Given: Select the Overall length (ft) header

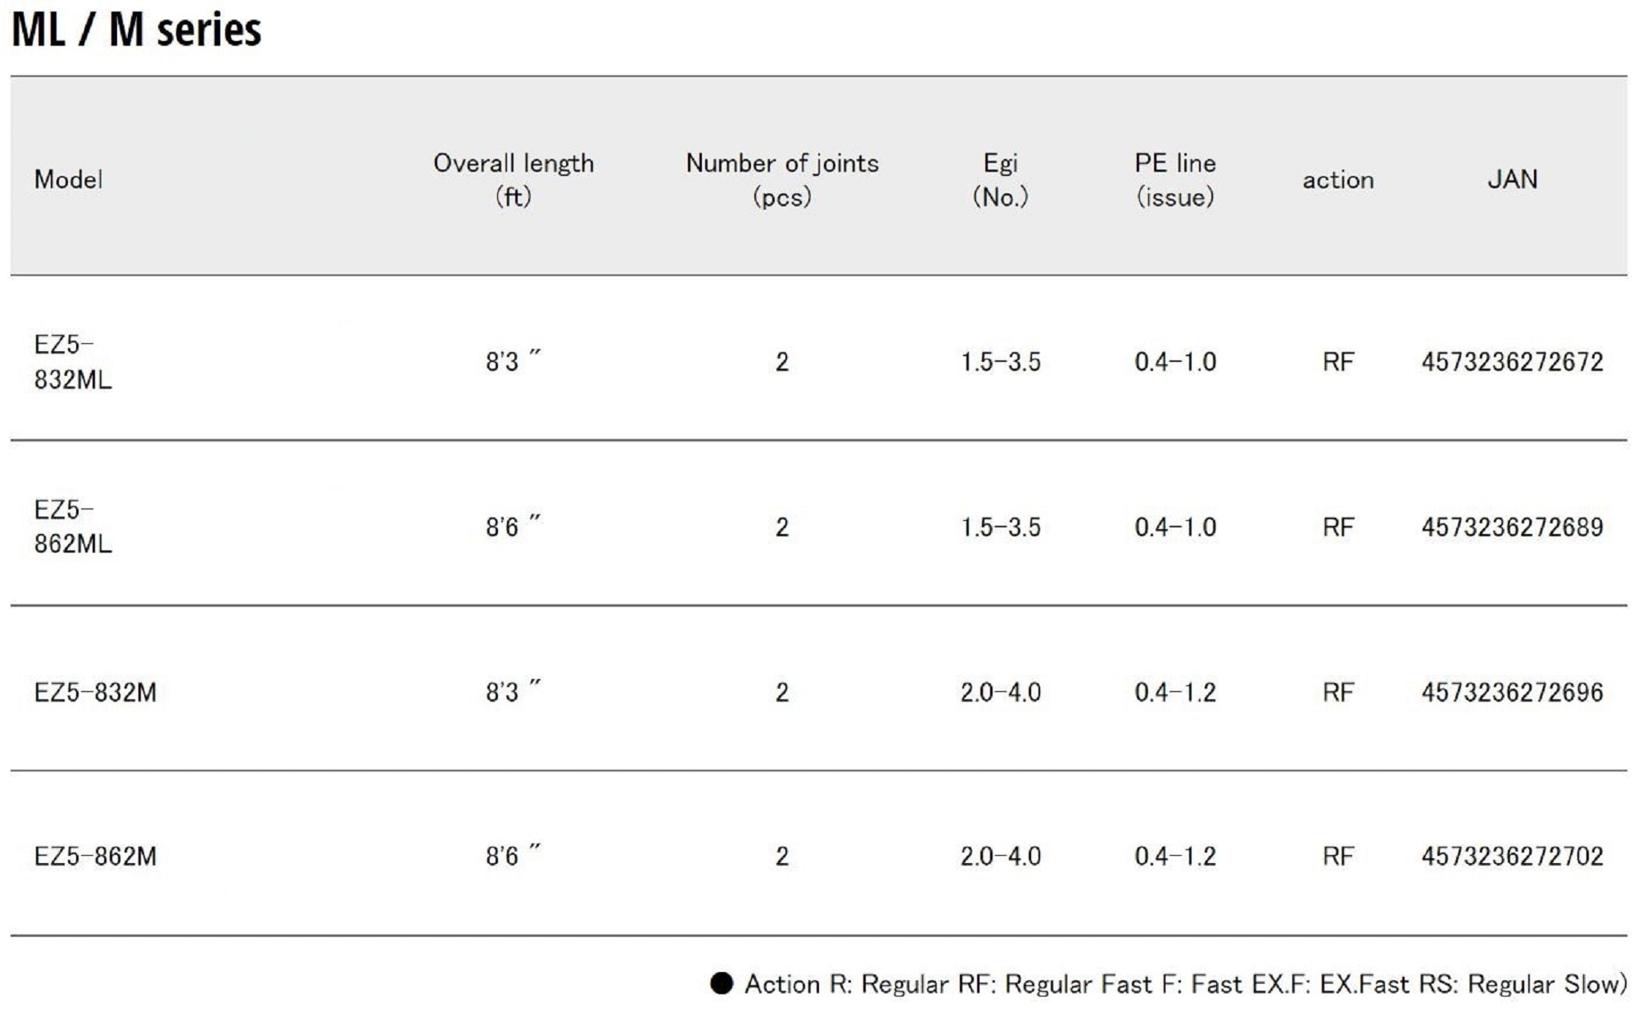Looking at the screenshot, I should pos(514,179).
